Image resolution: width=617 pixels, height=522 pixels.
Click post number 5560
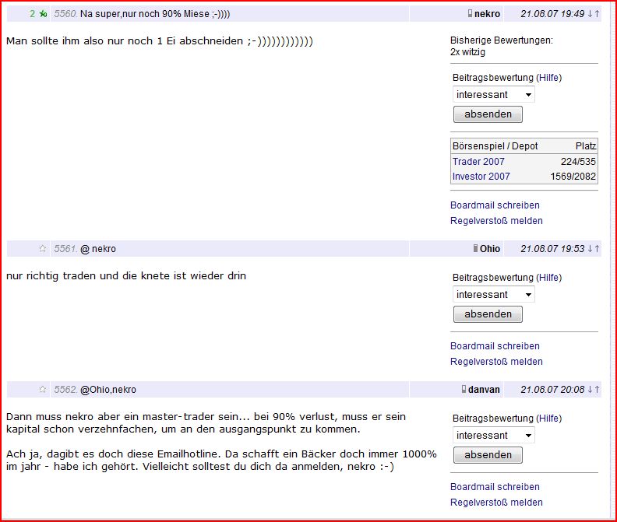click(x=65, y=14)
